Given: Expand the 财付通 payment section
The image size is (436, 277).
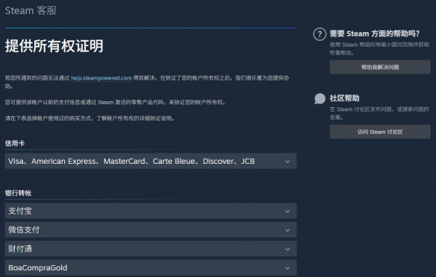Looking at the screenshot, I should point(151,249).
